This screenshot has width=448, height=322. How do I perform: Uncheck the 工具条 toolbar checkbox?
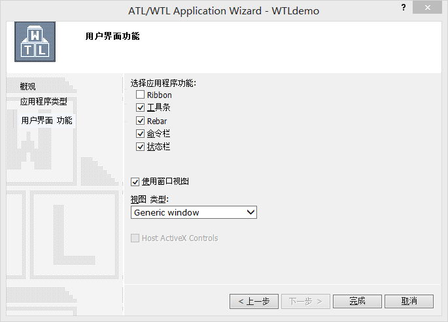[x=140, y=108]
